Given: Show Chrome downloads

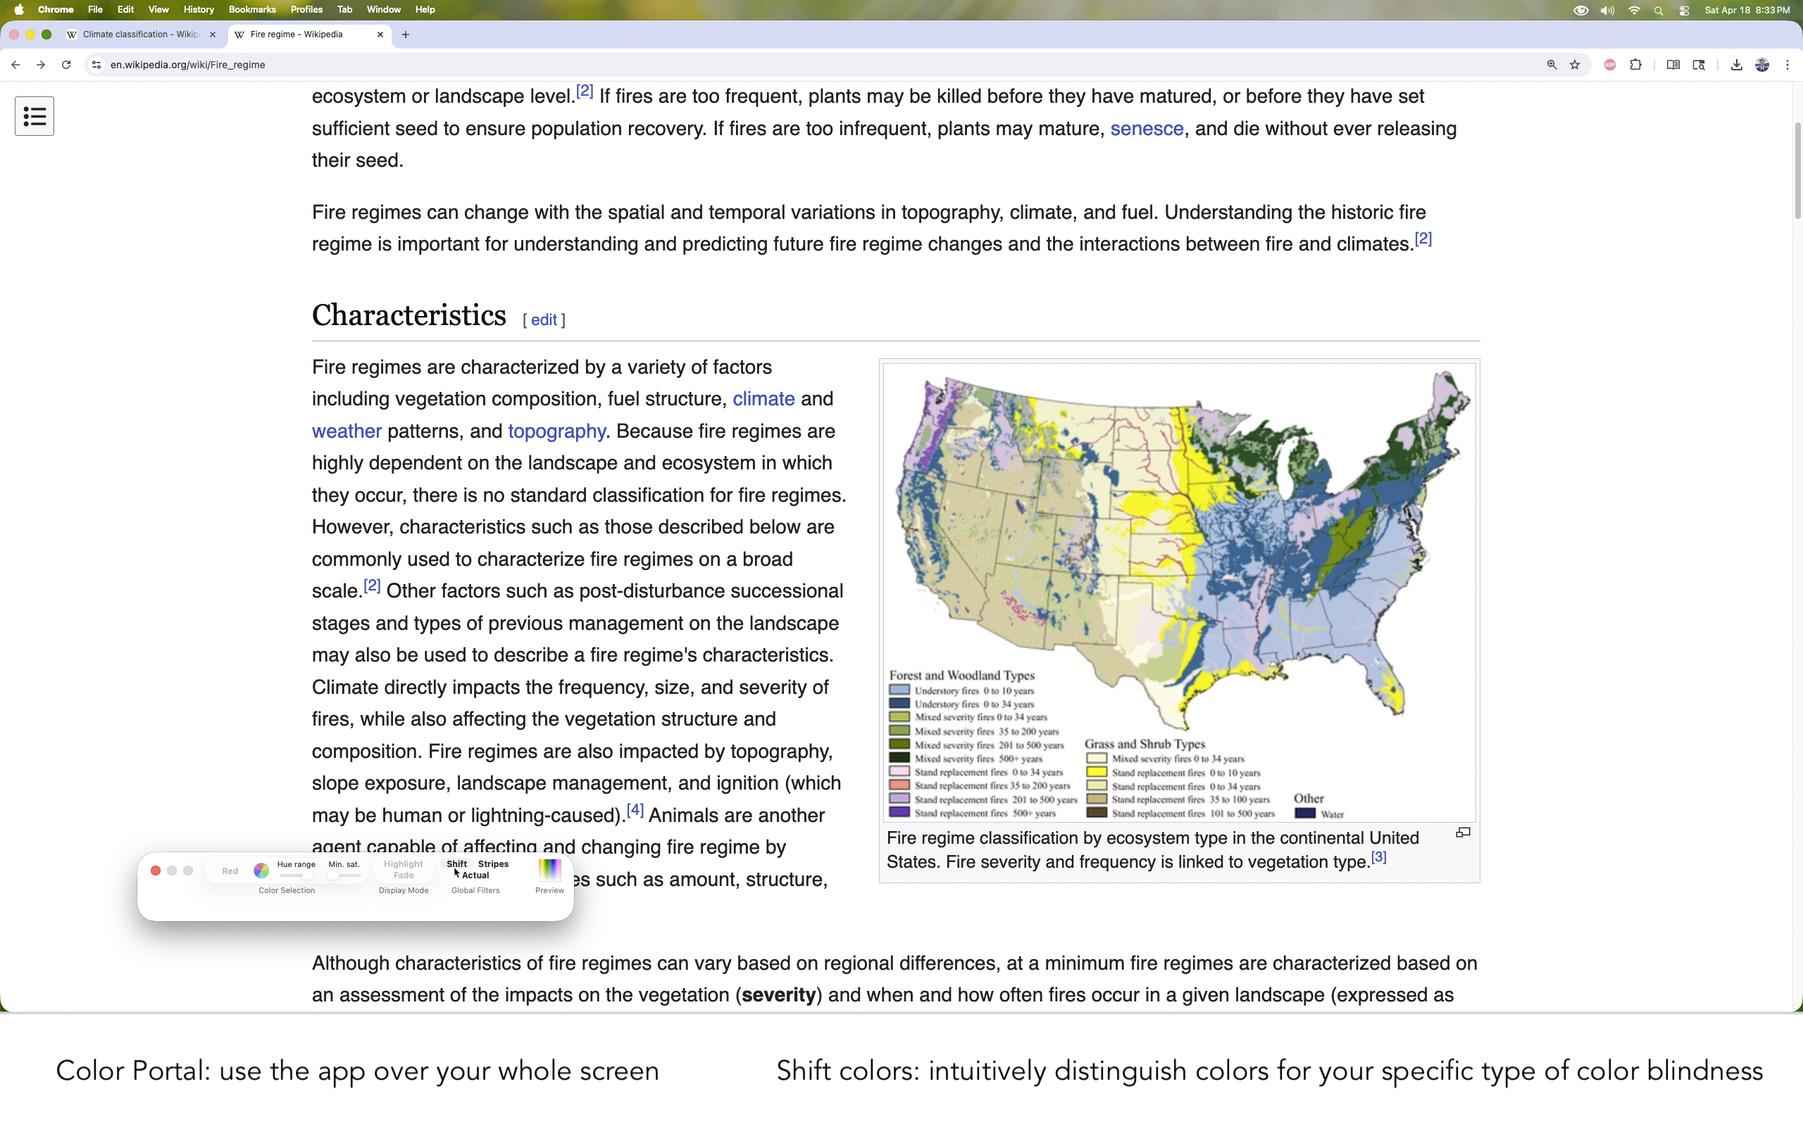Looking at the screenshot, I should (1736, 65).
